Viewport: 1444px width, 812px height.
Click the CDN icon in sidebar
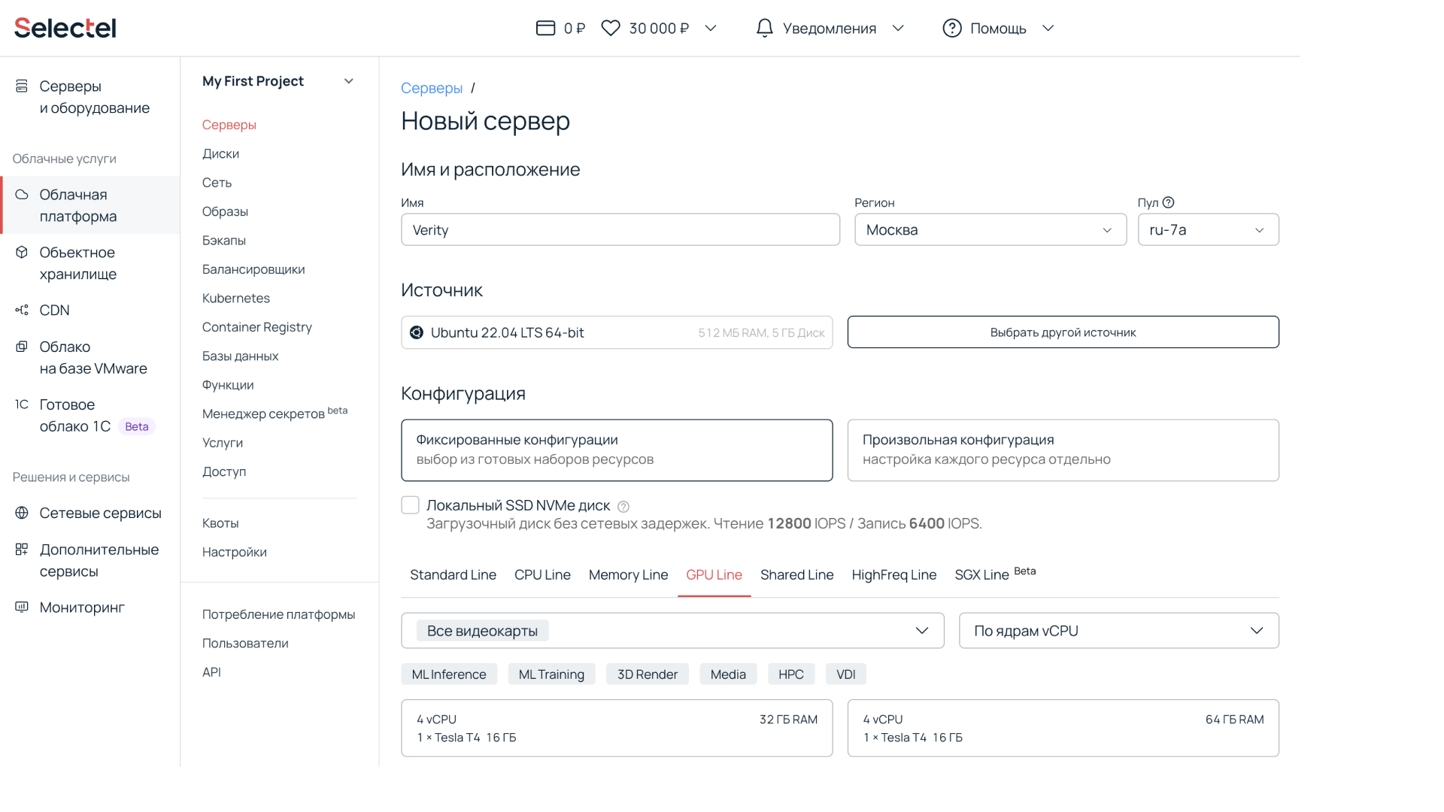pyautogui.click(x=22, y=310)
